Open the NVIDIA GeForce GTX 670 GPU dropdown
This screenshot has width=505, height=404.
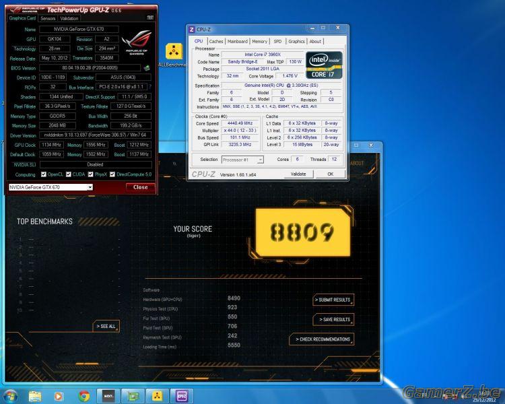pos(50,187)
